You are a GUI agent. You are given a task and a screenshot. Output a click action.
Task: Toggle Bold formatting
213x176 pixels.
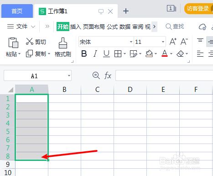point(84,53)
